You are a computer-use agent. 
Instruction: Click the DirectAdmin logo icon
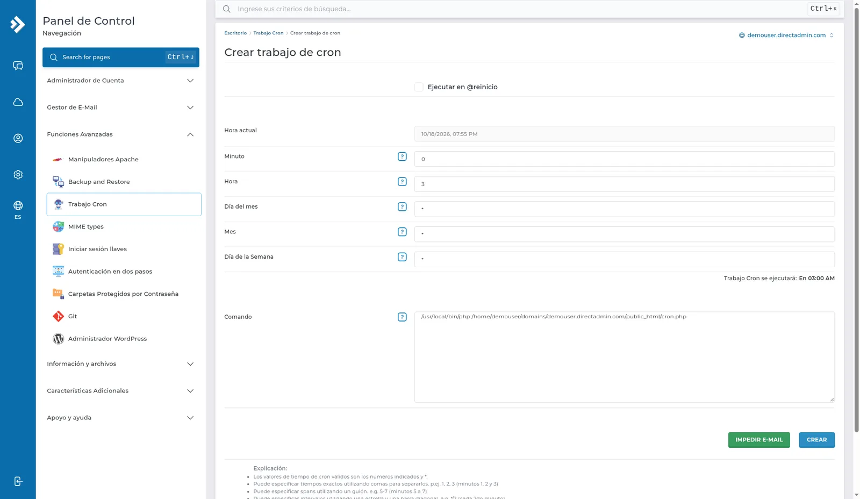pyautogui.click(x=18, y=24)
